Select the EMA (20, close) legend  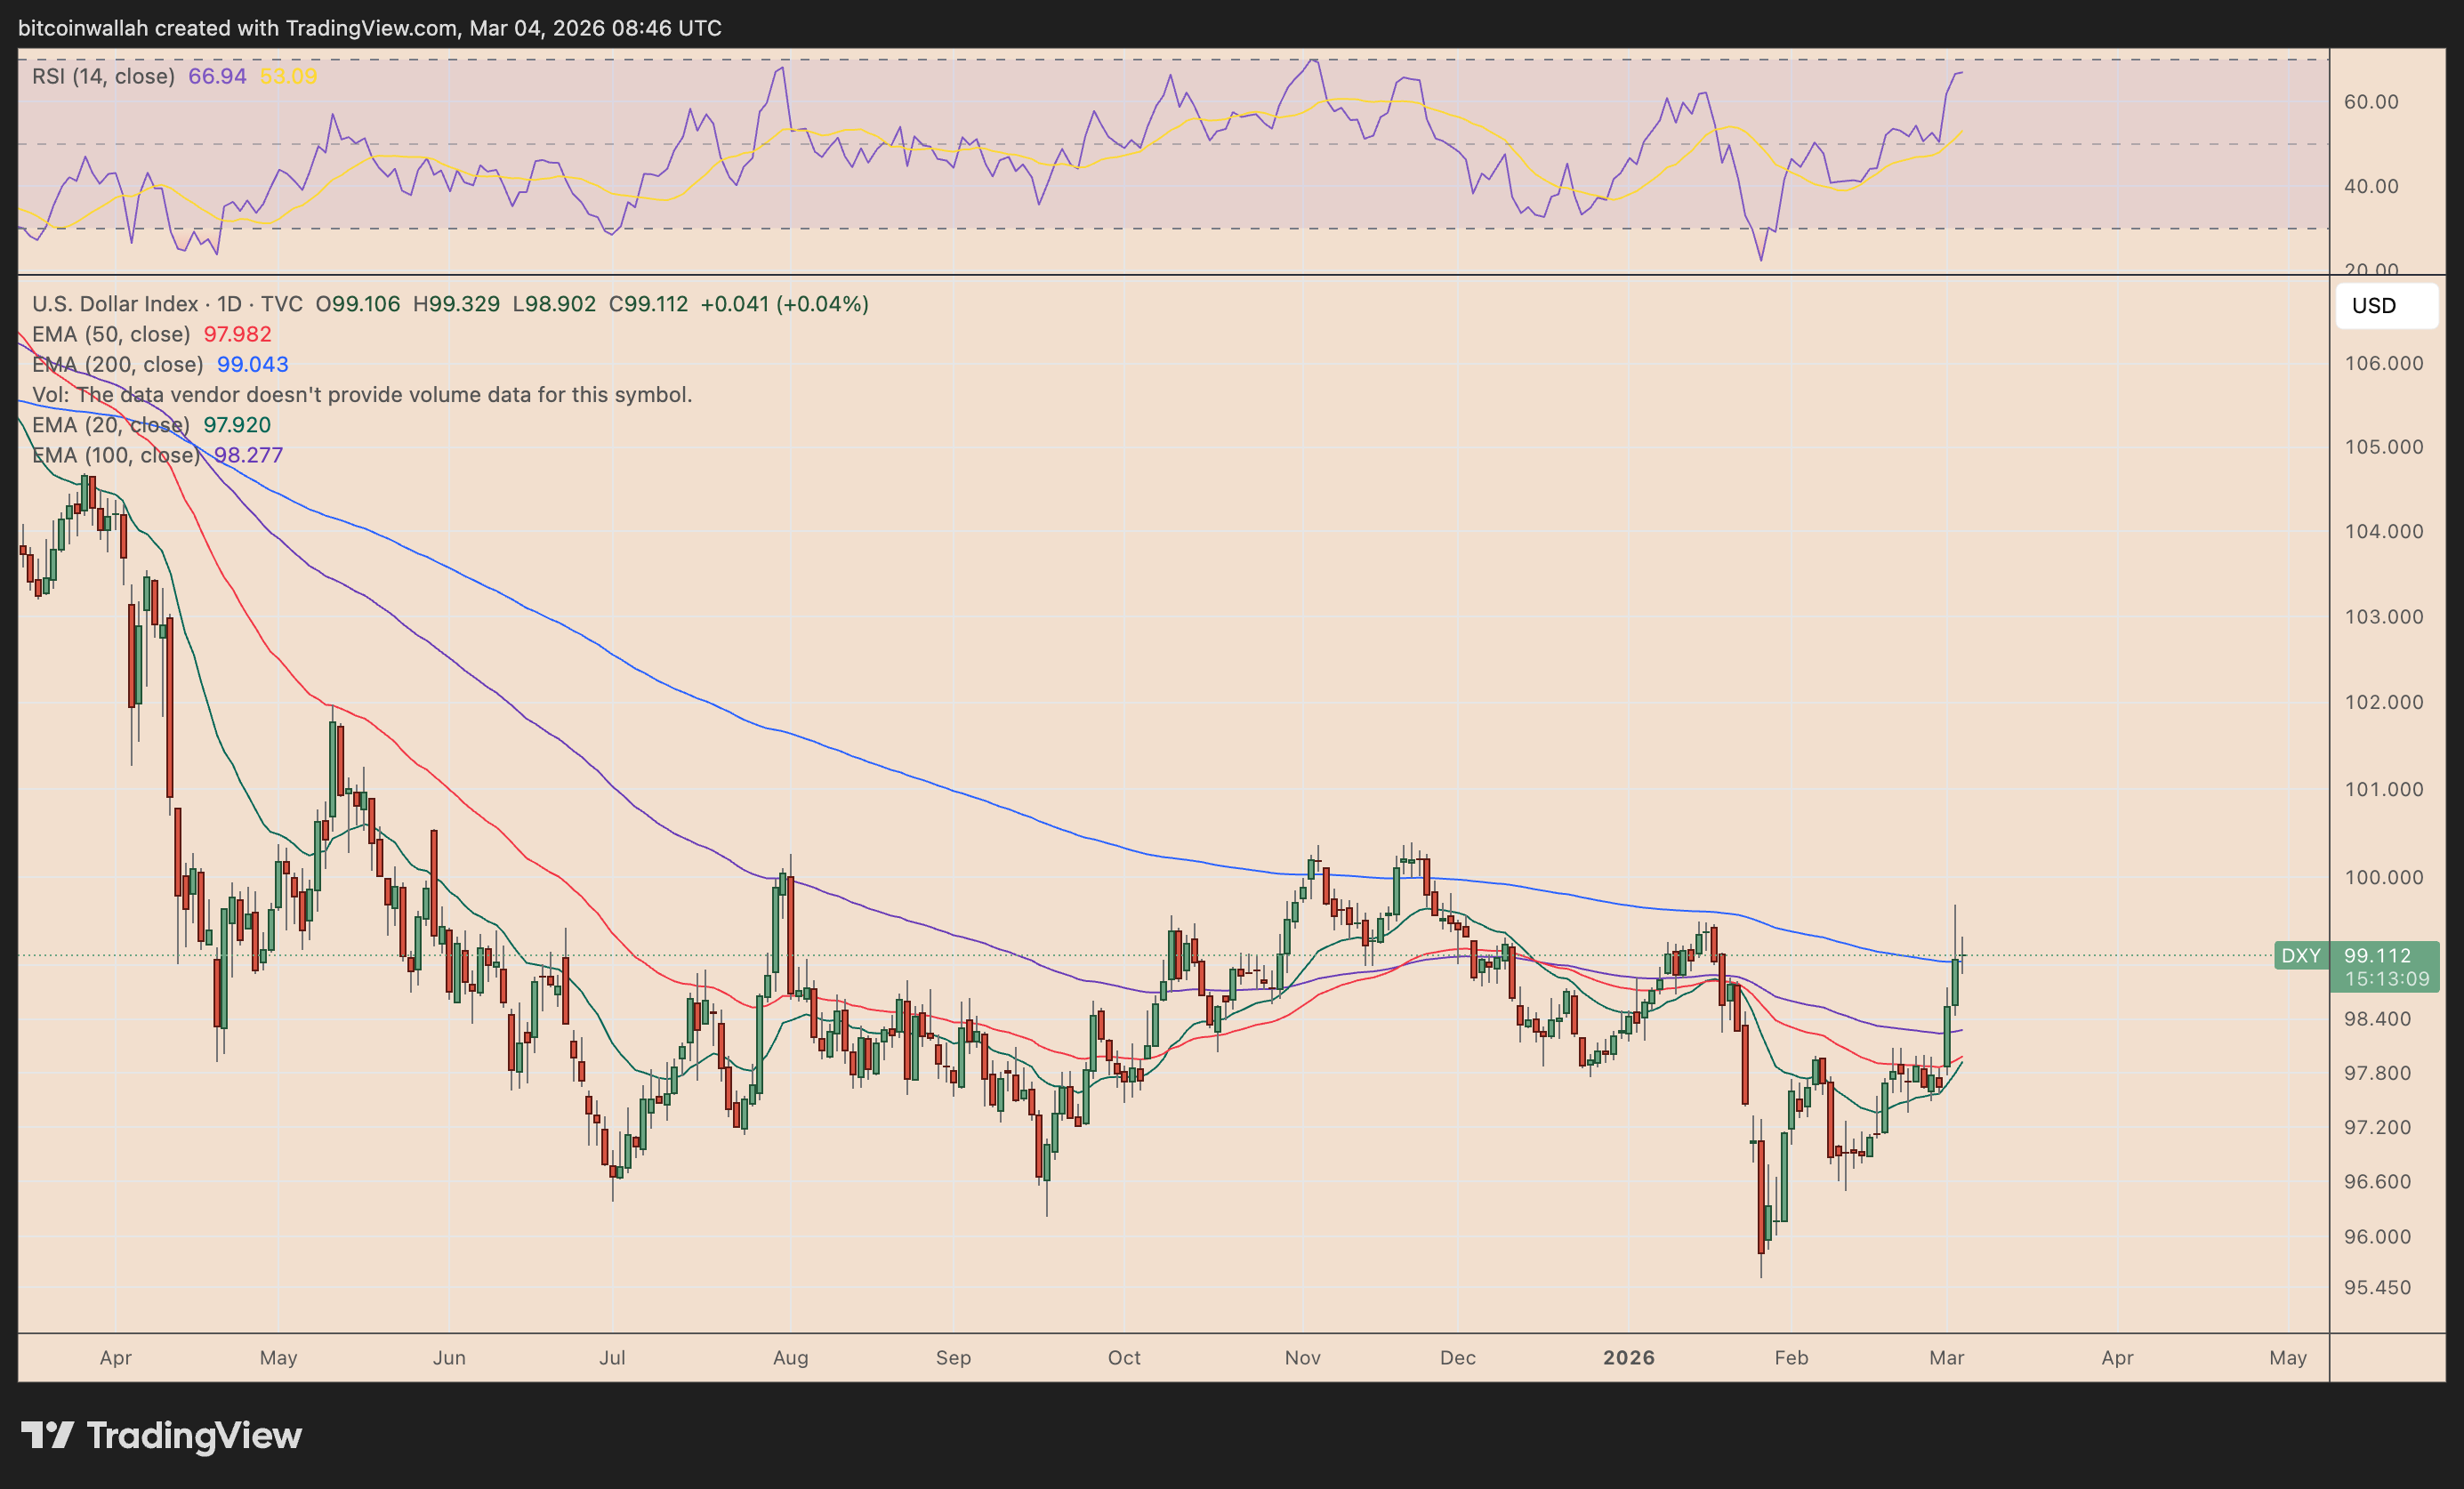pos(111,425)
